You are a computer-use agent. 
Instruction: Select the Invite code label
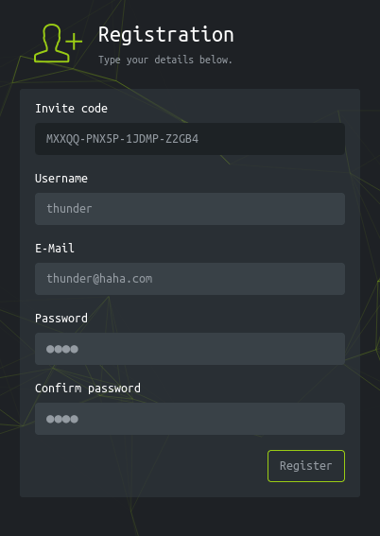pyautogui.click(x=72, y=109)
